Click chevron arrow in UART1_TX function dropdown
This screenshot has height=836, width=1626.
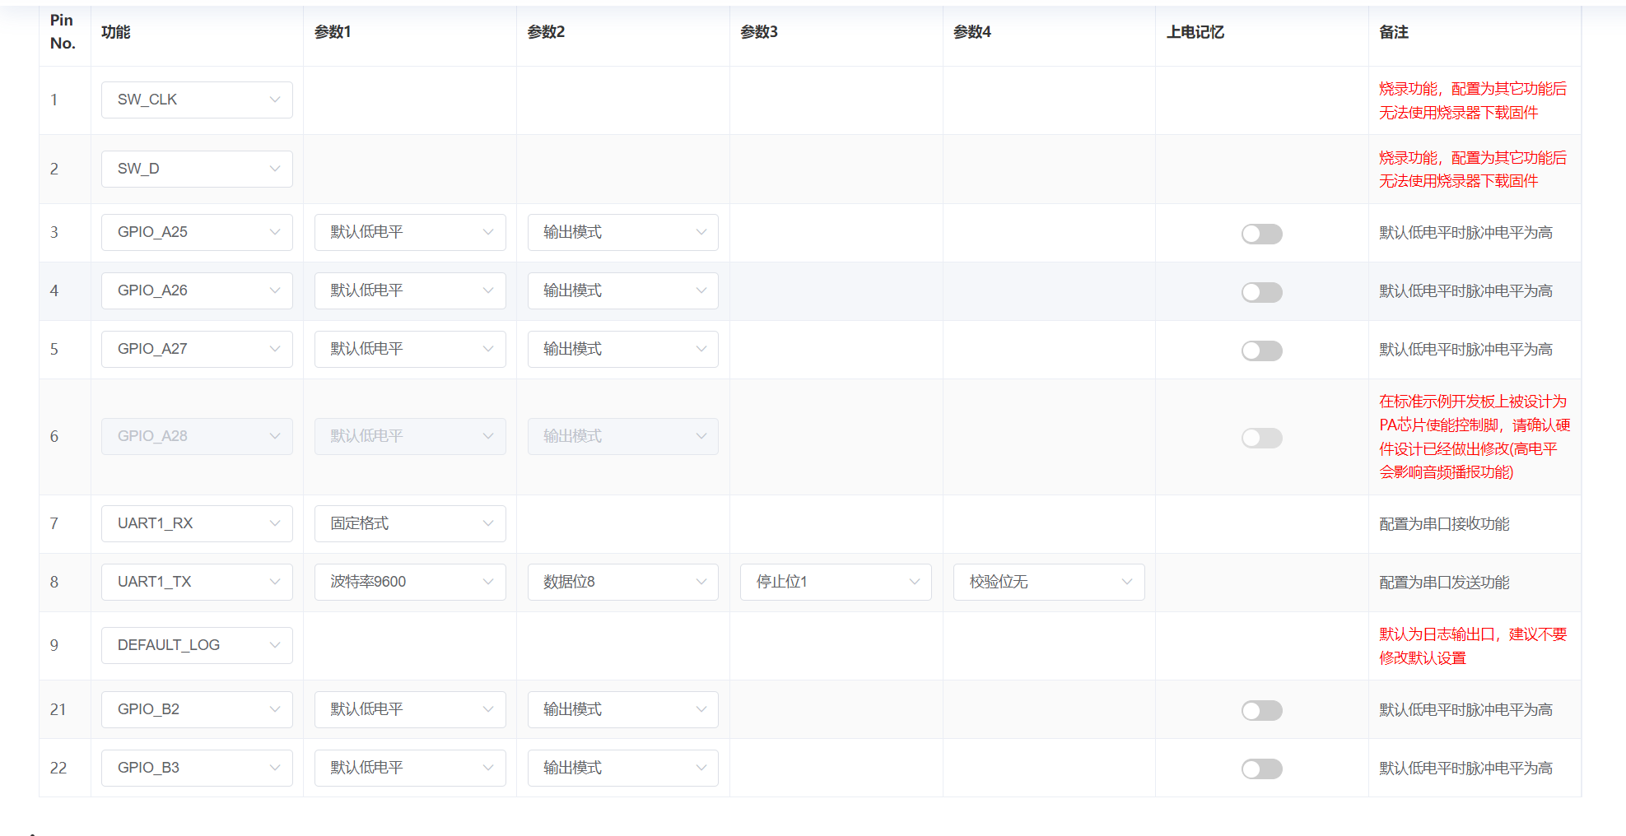tap(275, 582)
